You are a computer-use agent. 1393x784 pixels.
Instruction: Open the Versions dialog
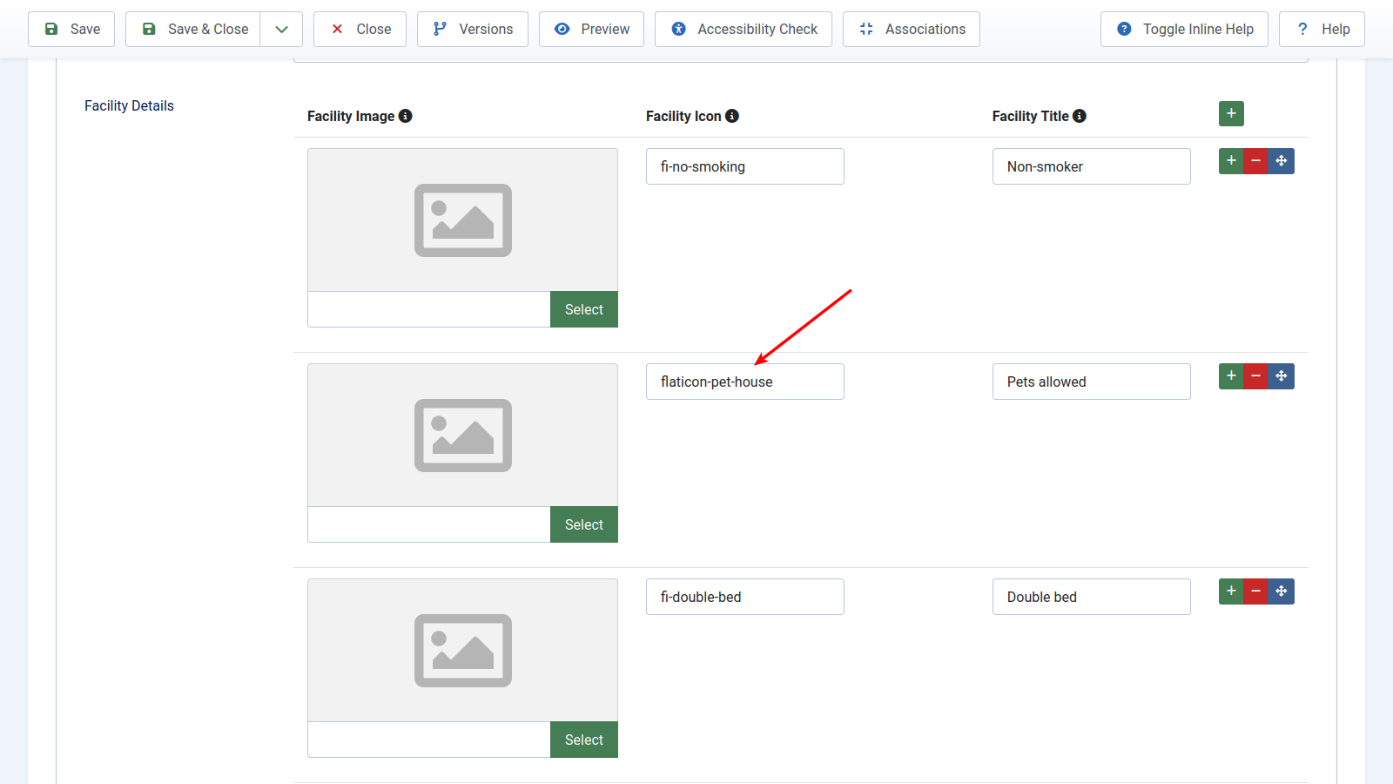(x=472, y=30)
